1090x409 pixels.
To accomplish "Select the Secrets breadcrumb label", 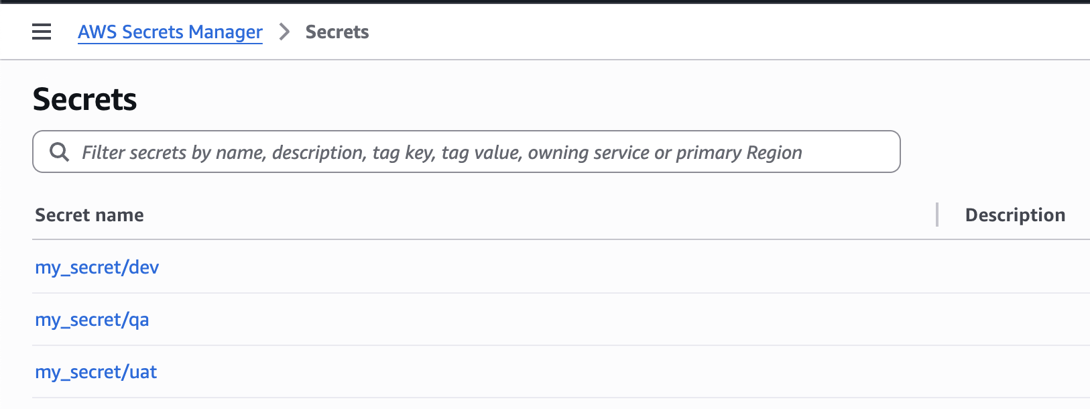I will click(337, 32).
